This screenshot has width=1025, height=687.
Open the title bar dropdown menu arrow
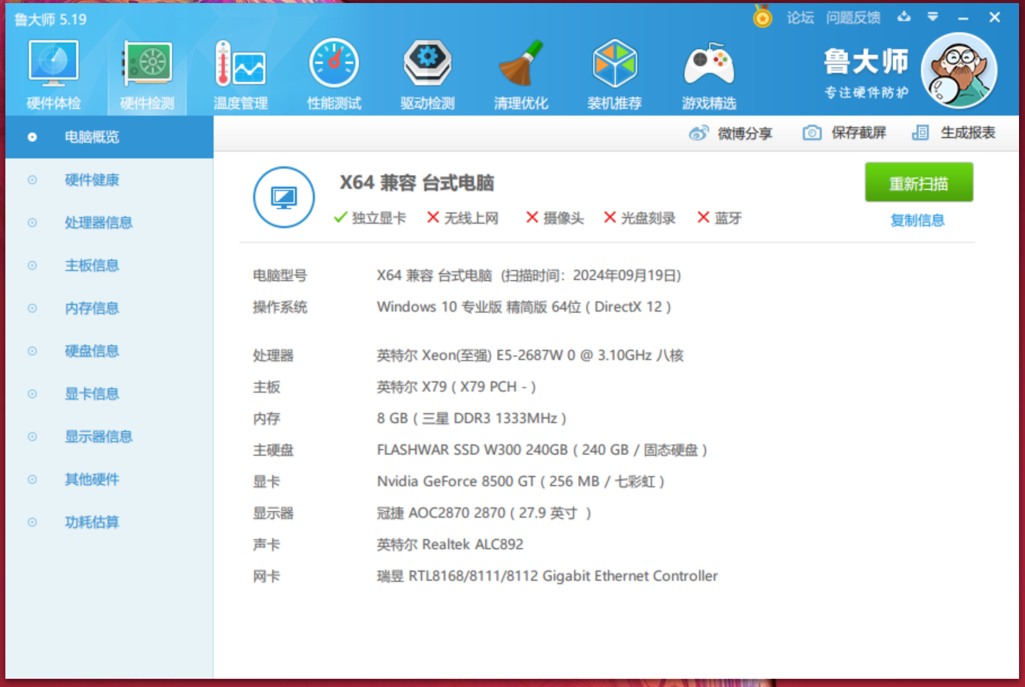pos(933,17)
